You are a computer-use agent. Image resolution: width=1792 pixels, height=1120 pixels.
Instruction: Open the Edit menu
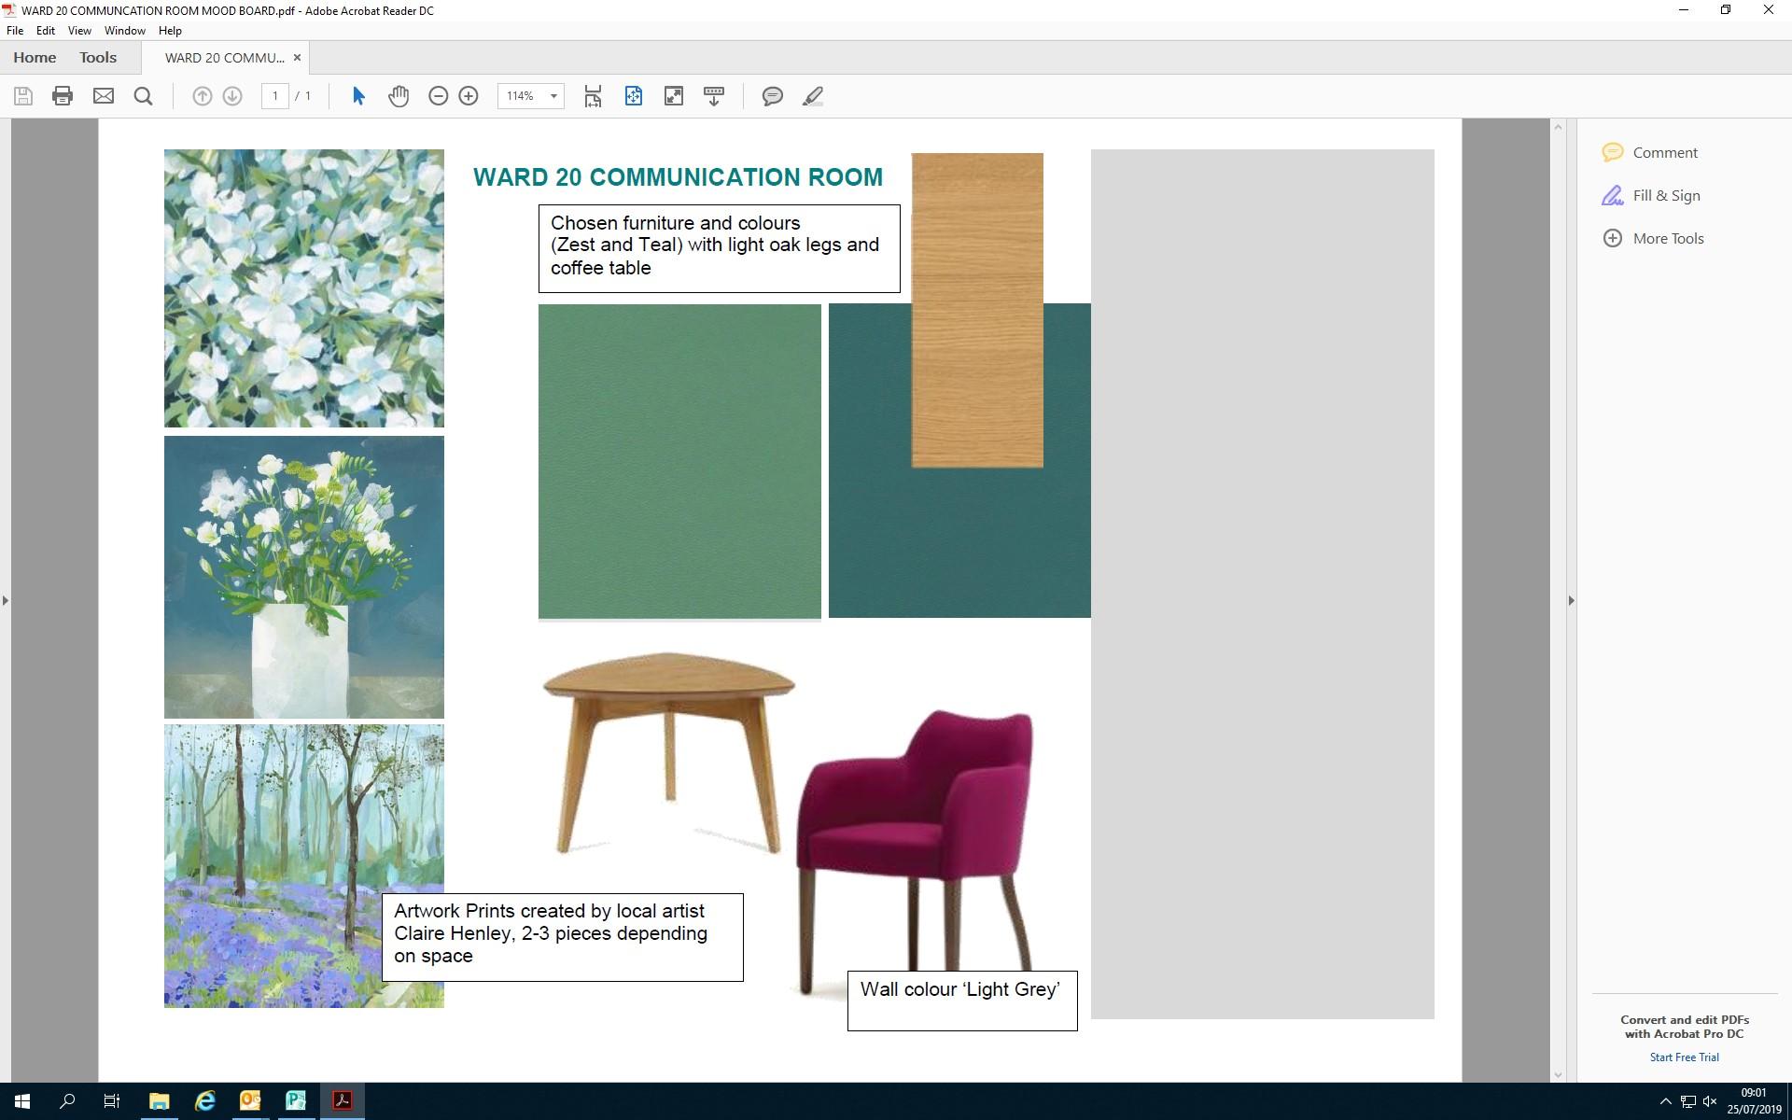click(46, 31)
